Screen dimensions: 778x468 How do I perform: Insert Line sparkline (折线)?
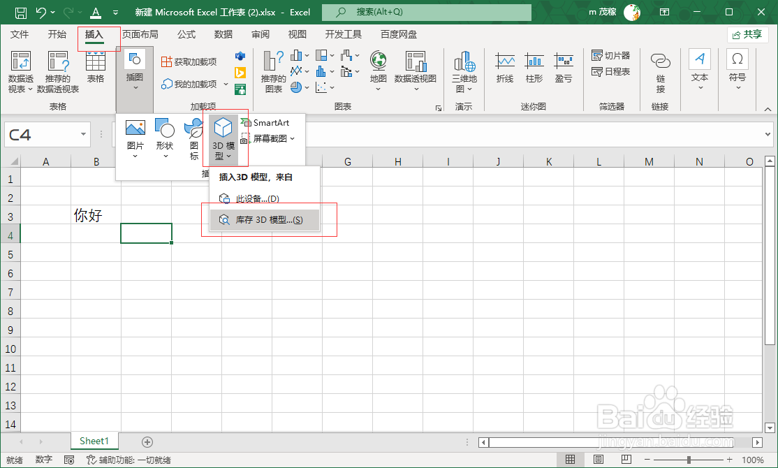click(x=505, y=68)
